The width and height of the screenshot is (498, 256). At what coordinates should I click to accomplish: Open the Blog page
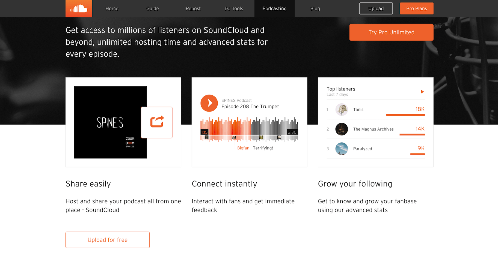click(315, 8)
